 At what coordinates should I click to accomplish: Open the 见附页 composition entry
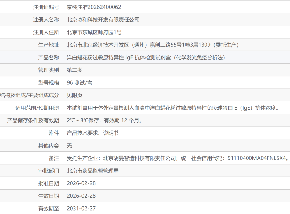pos(74,96)
